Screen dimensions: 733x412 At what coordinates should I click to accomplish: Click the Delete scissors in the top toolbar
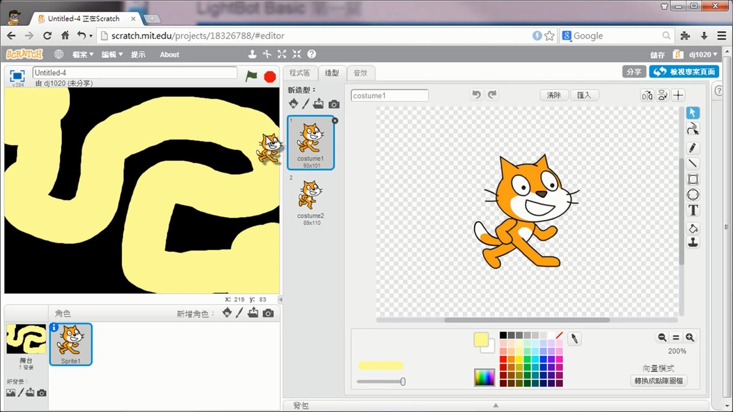pyautogui.click(x=267, y=54)
